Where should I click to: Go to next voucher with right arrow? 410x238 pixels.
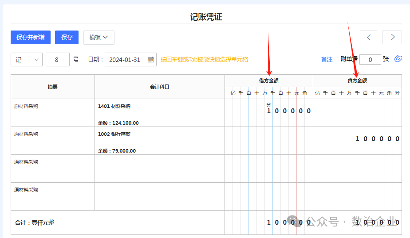[392, 38]
